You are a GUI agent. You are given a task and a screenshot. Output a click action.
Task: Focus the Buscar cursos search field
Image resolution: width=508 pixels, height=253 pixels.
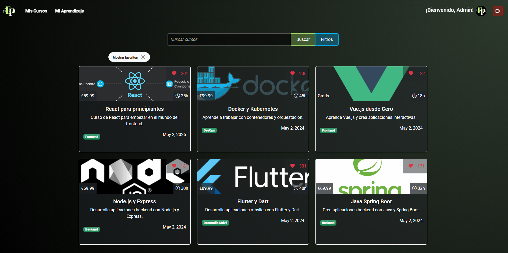coord(229,40)
